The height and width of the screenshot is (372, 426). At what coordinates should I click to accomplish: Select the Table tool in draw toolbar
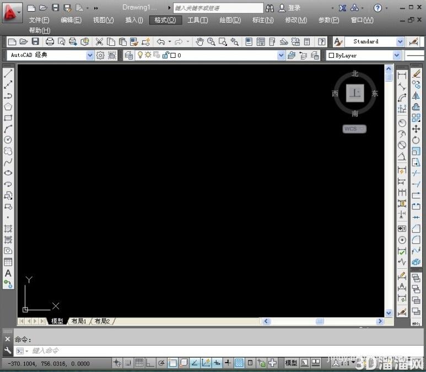[x=8, y=262]
